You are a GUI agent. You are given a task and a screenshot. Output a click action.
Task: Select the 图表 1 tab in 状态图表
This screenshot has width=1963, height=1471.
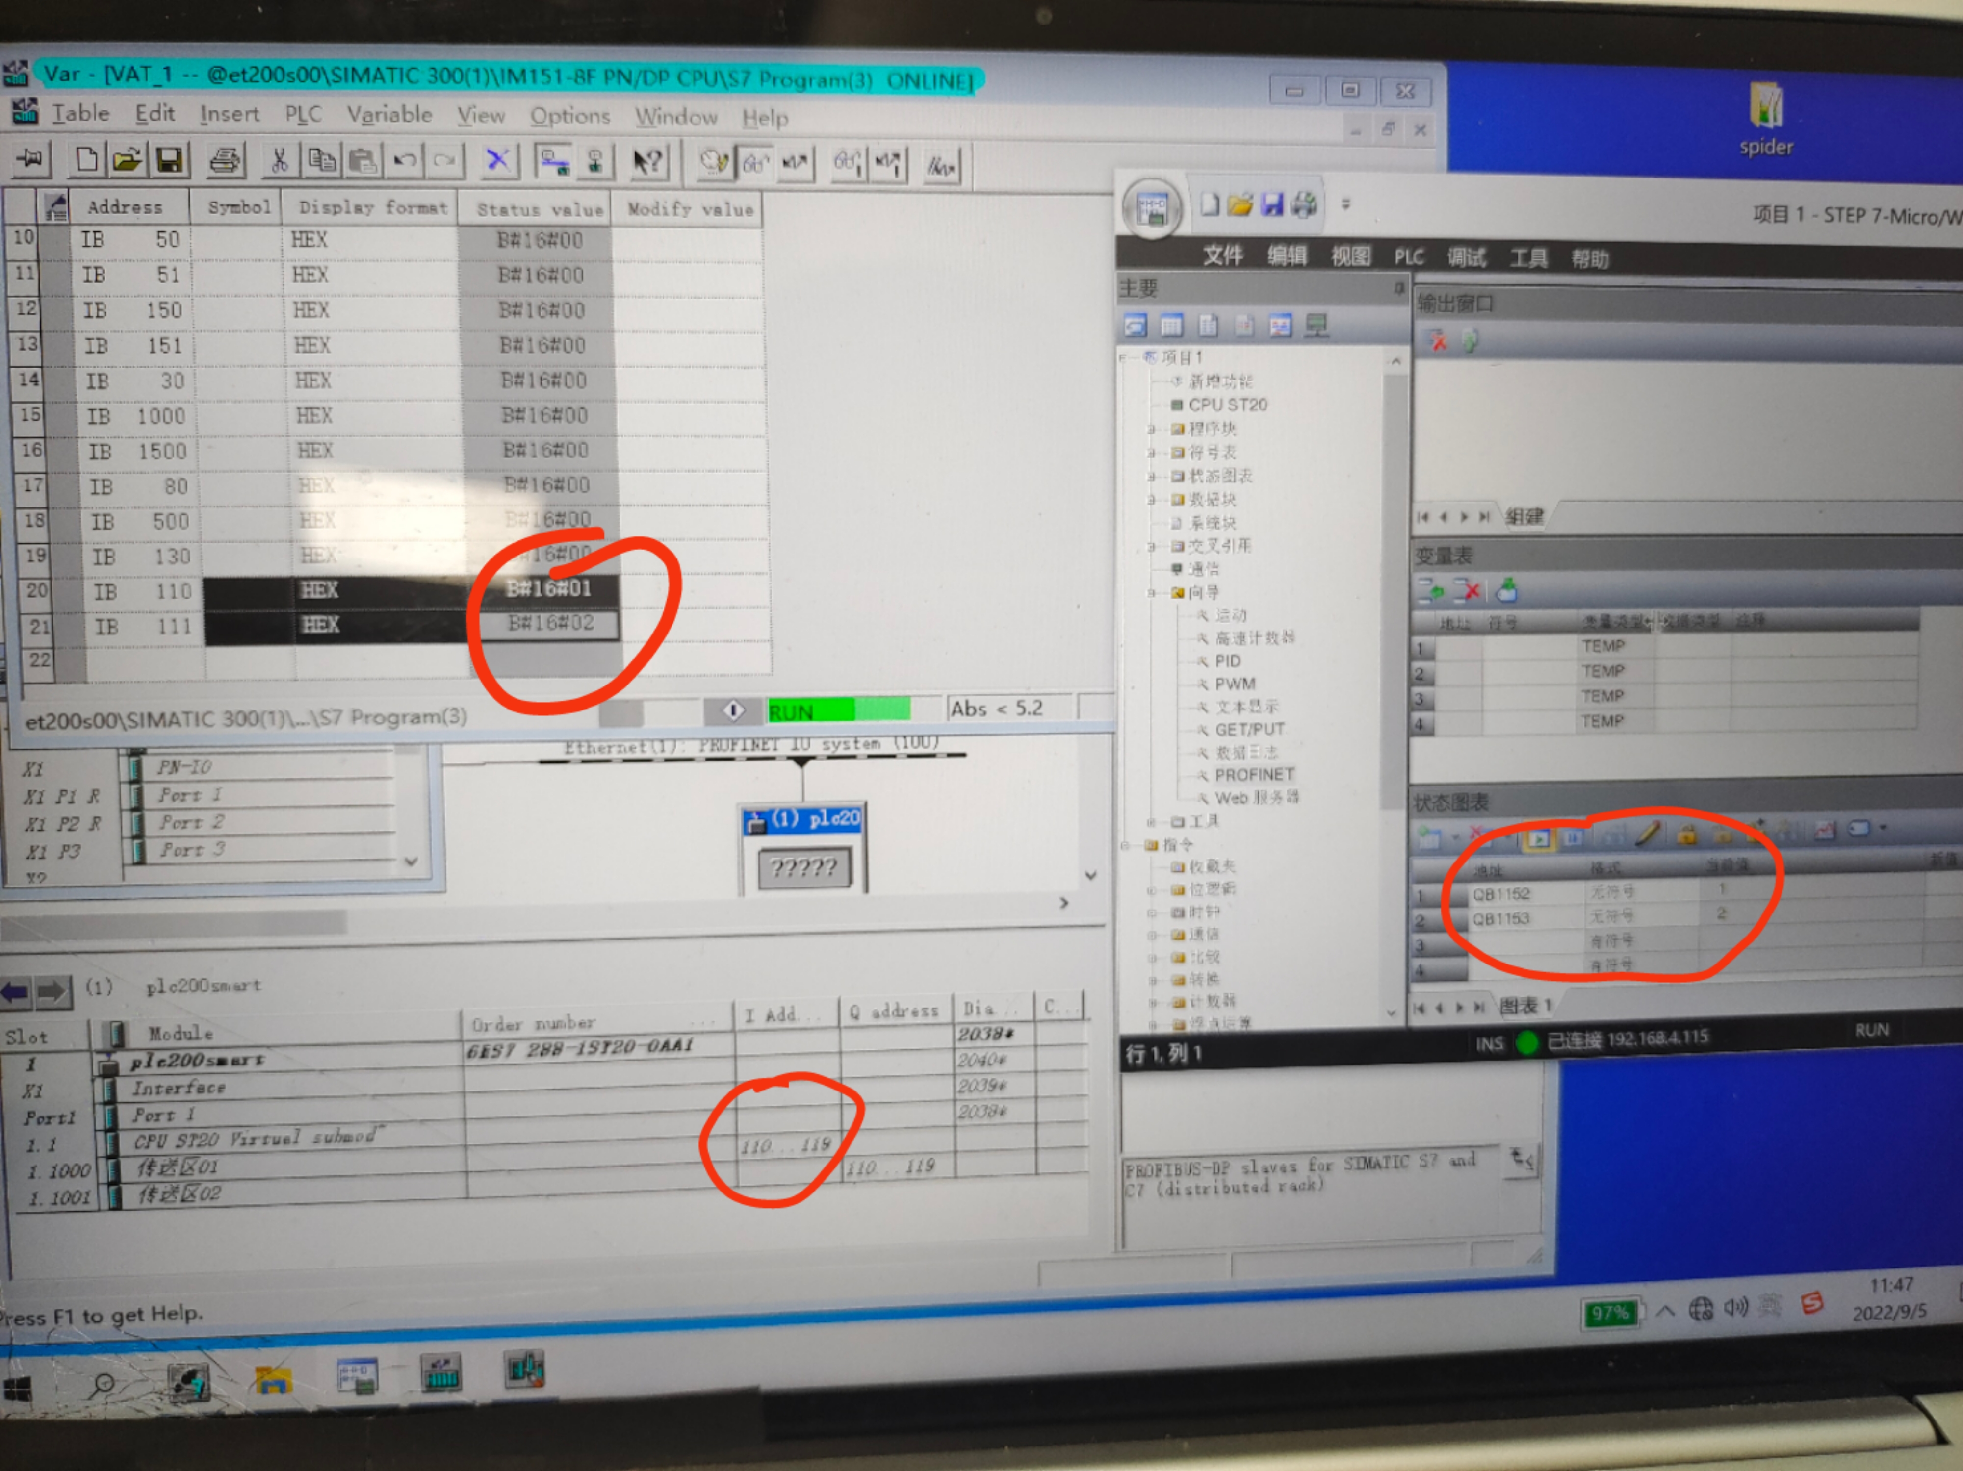coord(1525,1006)
